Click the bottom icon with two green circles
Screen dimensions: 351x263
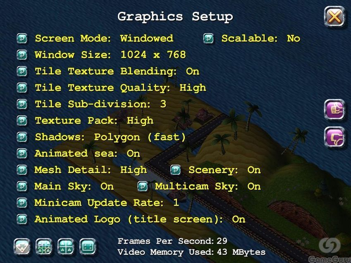coord(44,247)
